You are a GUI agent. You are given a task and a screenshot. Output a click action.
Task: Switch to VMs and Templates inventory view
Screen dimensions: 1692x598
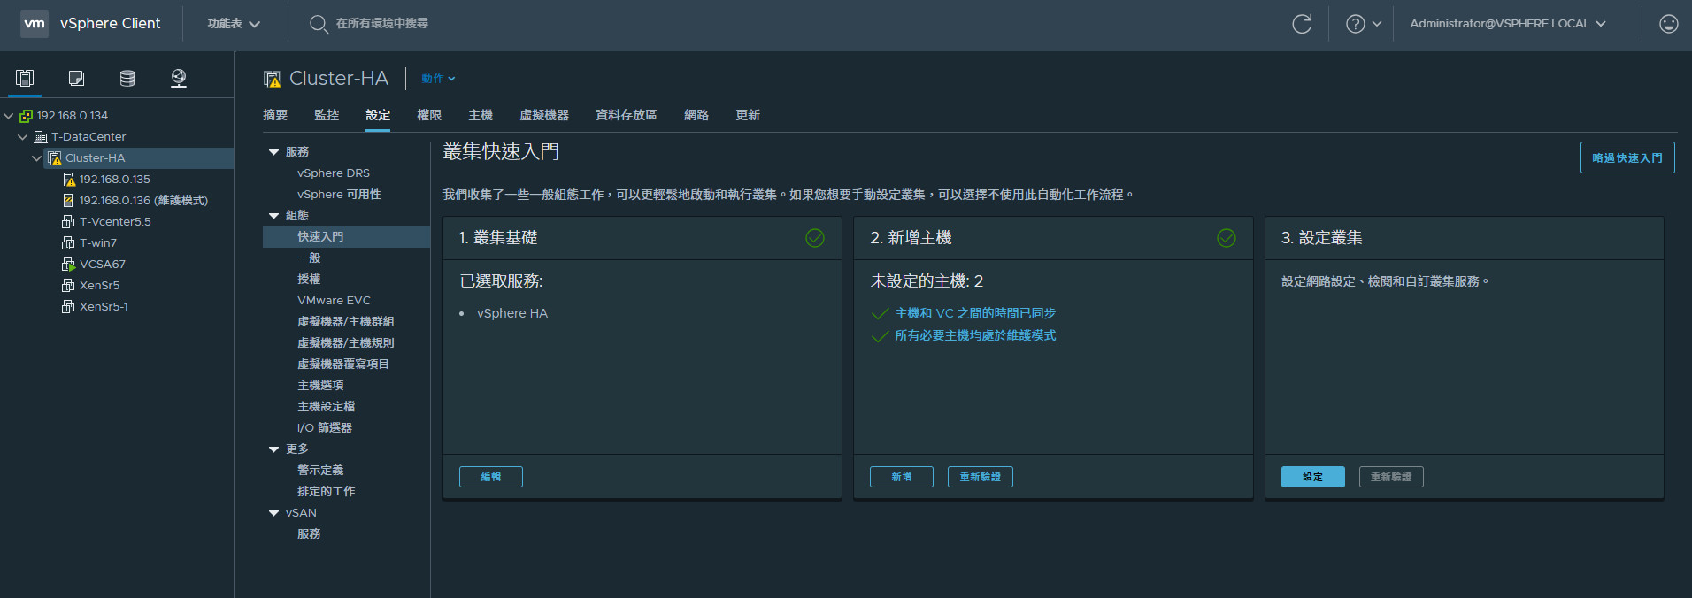coord(76,78)
